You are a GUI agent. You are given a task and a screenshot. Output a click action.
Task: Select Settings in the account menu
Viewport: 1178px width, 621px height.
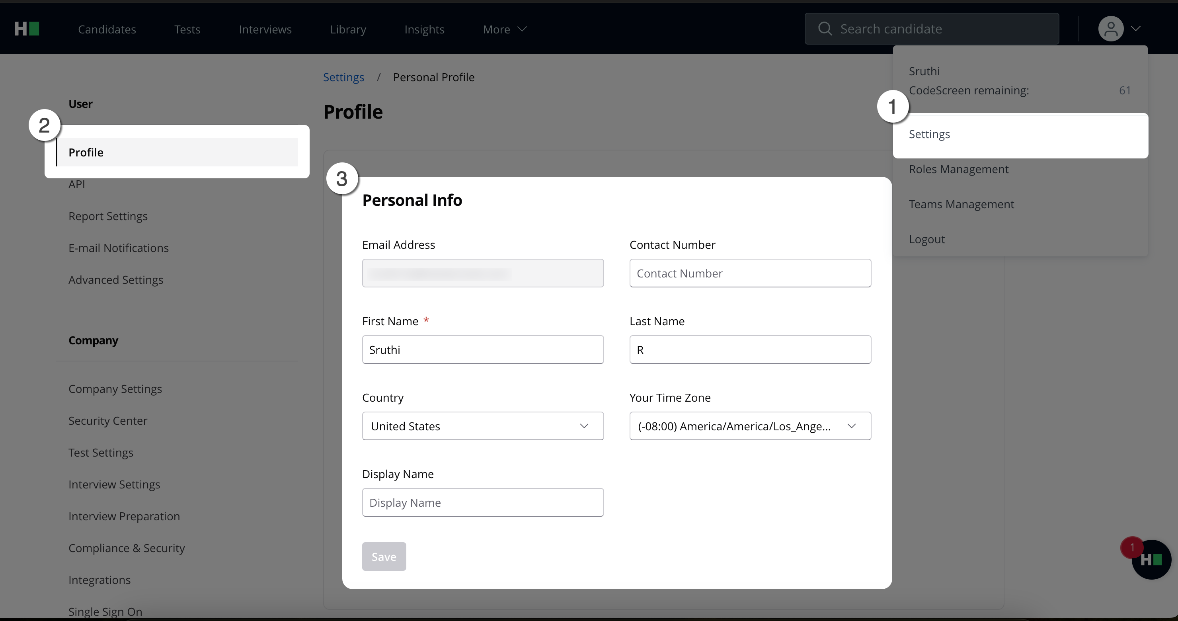tap(929, 135)
